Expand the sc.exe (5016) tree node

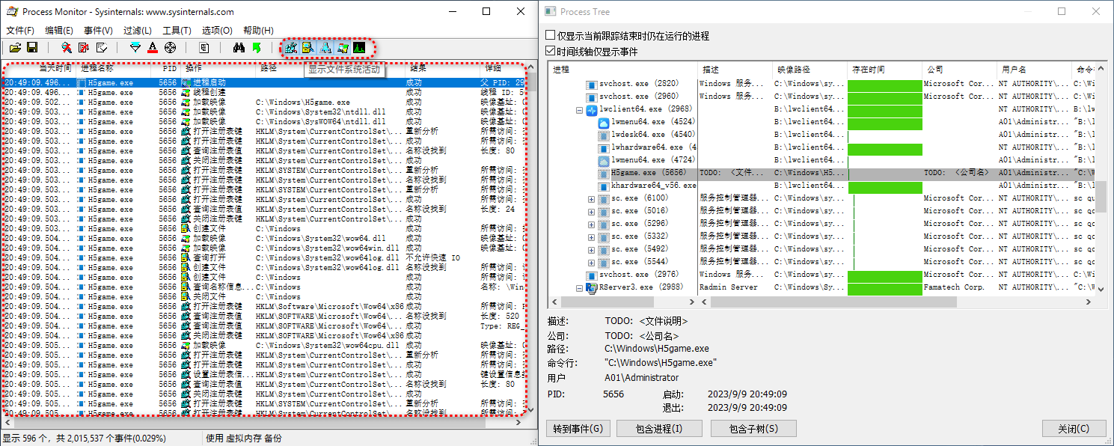pyautogui.click(x=592, y=211)
